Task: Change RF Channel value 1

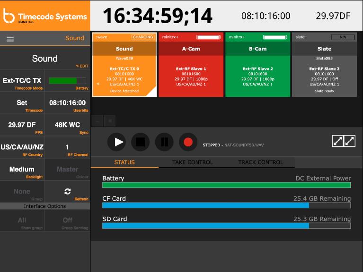Action: [67, 147]
